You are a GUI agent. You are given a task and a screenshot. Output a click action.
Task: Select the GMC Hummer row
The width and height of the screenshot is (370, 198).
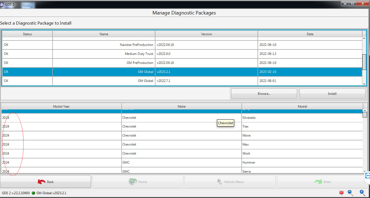coord(182,162)
